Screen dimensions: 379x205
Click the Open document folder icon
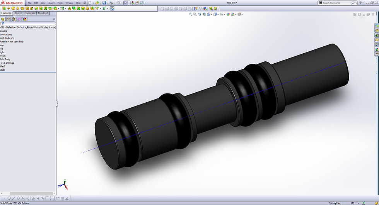[x=97, y=3]
